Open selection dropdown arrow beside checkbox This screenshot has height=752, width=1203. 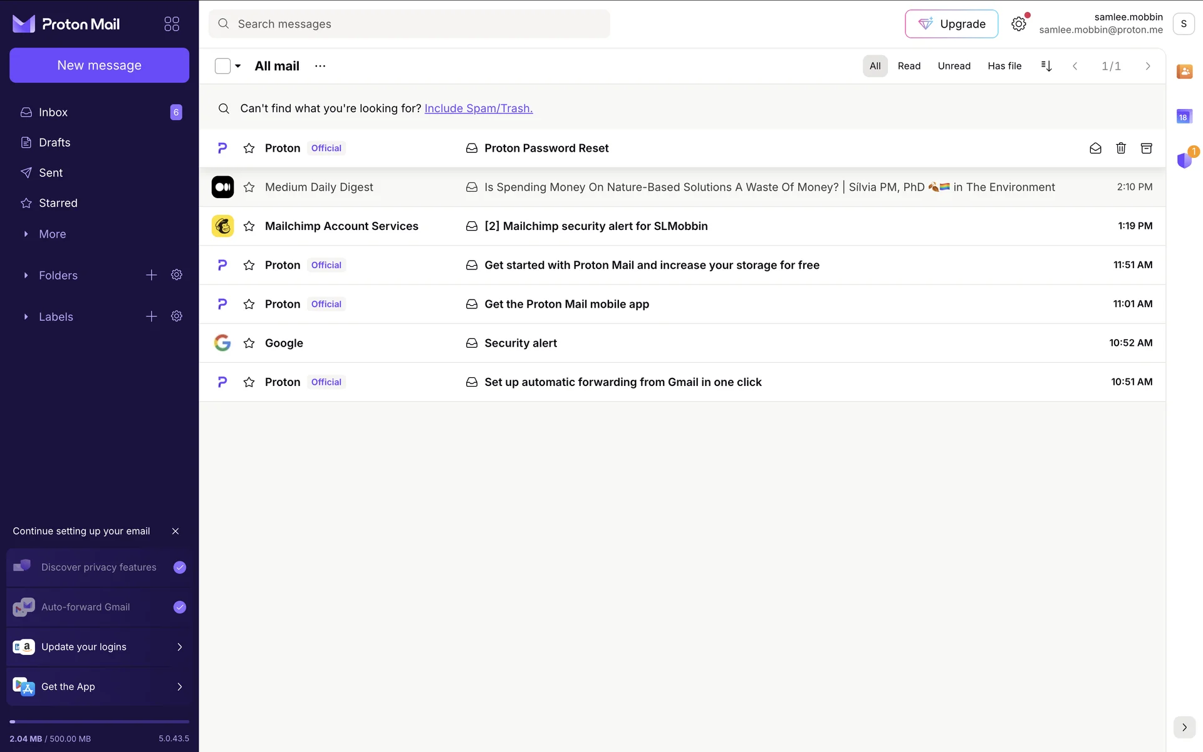pyautogui.click(x=238, y=66)
